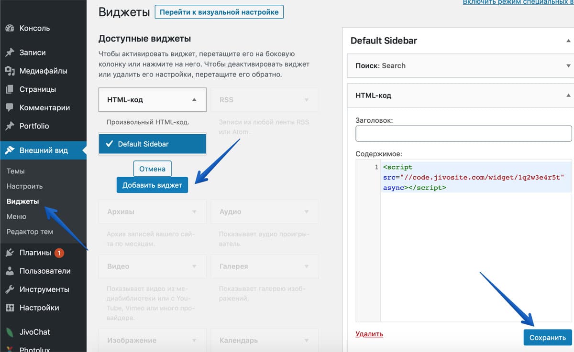574x352 pixels.
Task: Click the Добавить виджет button
Action: click(152, 185)
